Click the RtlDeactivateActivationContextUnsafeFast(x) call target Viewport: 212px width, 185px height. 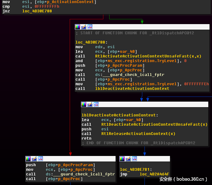[x=155, y=124]
